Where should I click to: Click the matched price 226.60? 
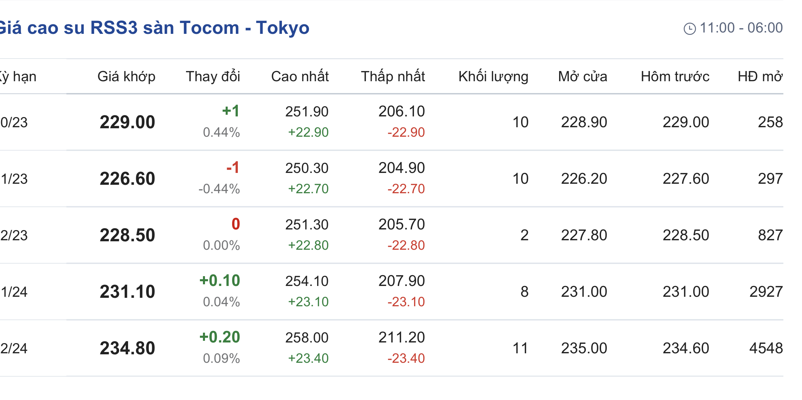point(127,179)
